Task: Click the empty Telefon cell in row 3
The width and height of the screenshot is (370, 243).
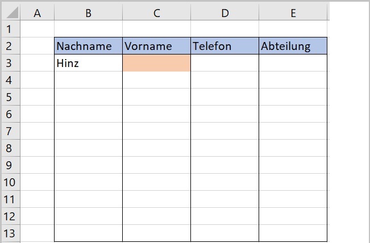Action: [225, 63]
